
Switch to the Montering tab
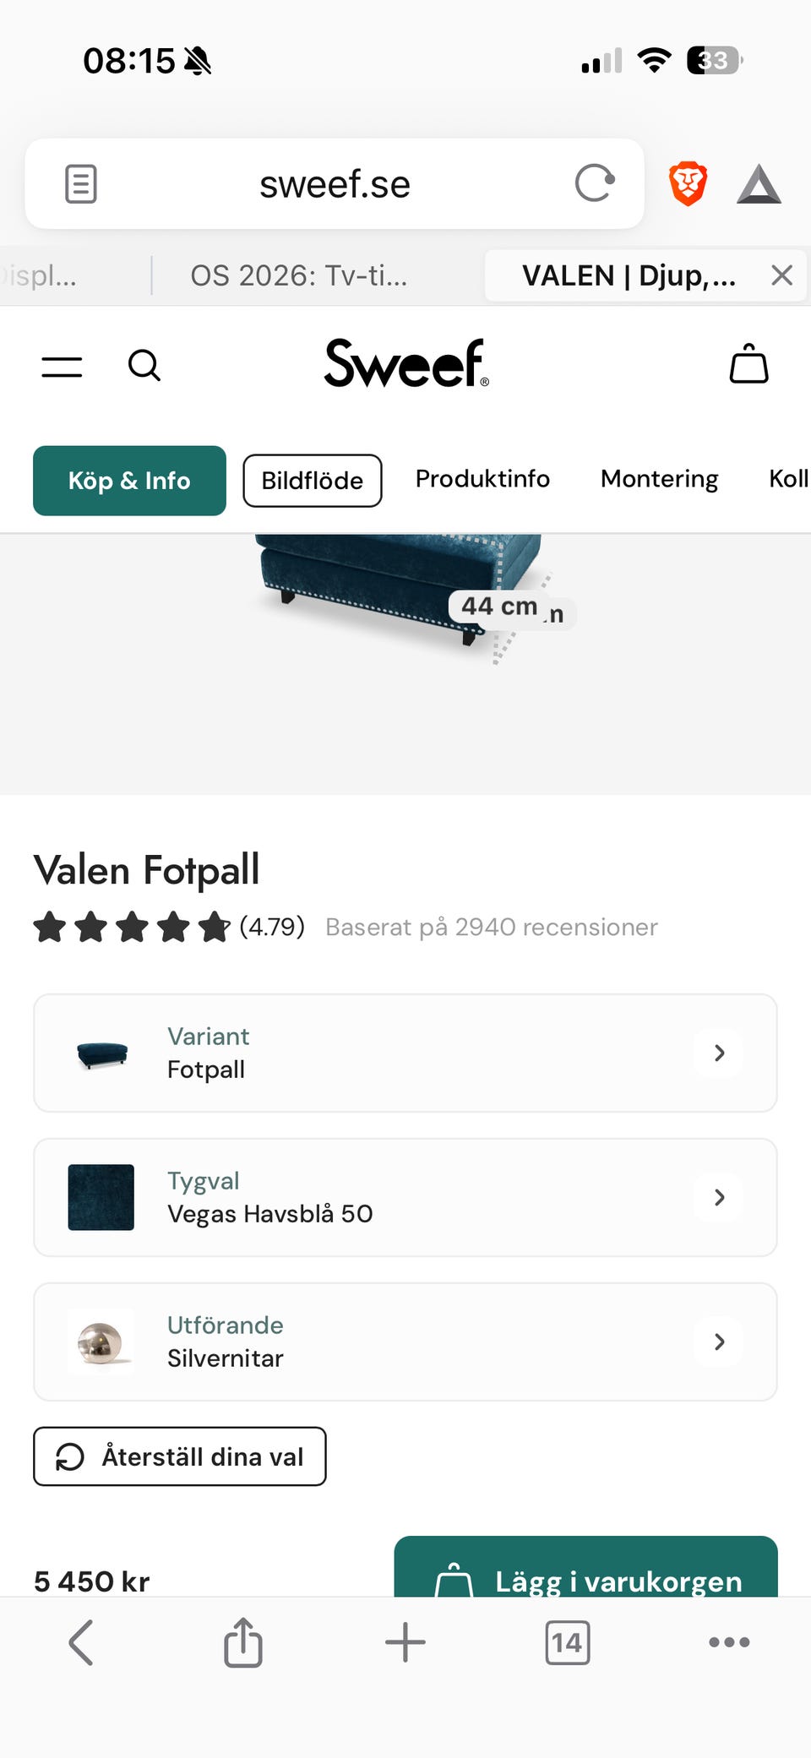[659, 479]
